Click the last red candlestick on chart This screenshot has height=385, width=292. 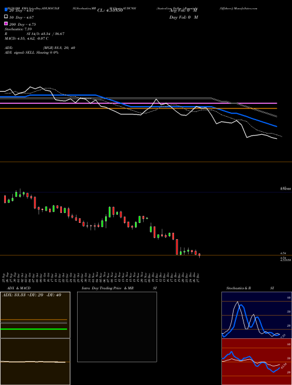pos(199,255)
